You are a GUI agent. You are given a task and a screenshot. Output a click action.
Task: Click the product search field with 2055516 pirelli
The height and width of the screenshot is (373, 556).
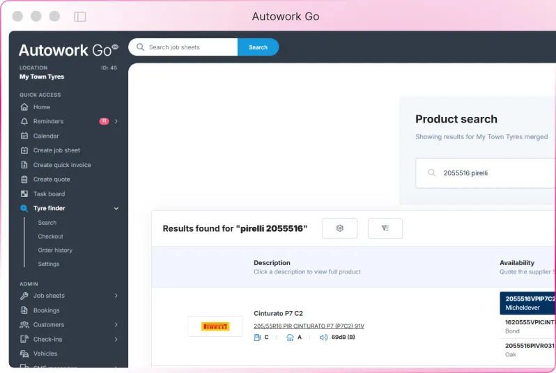tap(486, 173)
